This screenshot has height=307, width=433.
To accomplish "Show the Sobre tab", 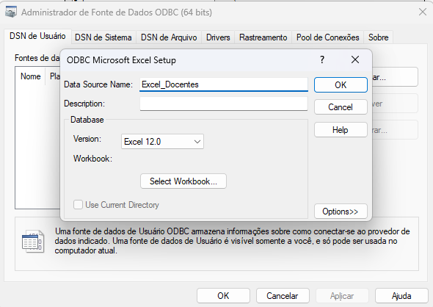I will point(378,37).
